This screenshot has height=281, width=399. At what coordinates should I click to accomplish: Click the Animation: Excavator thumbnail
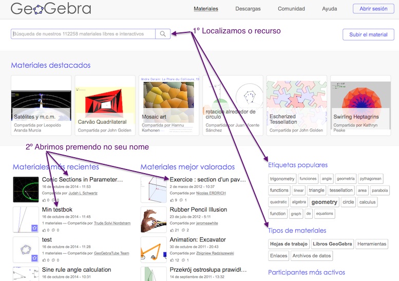coord(154,250)
